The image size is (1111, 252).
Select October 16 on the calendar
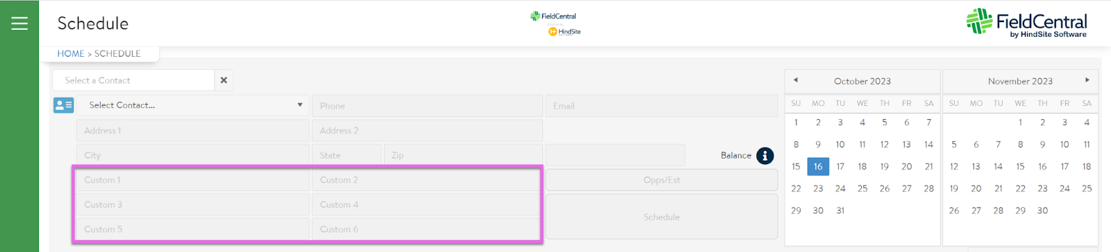[818, 166]
